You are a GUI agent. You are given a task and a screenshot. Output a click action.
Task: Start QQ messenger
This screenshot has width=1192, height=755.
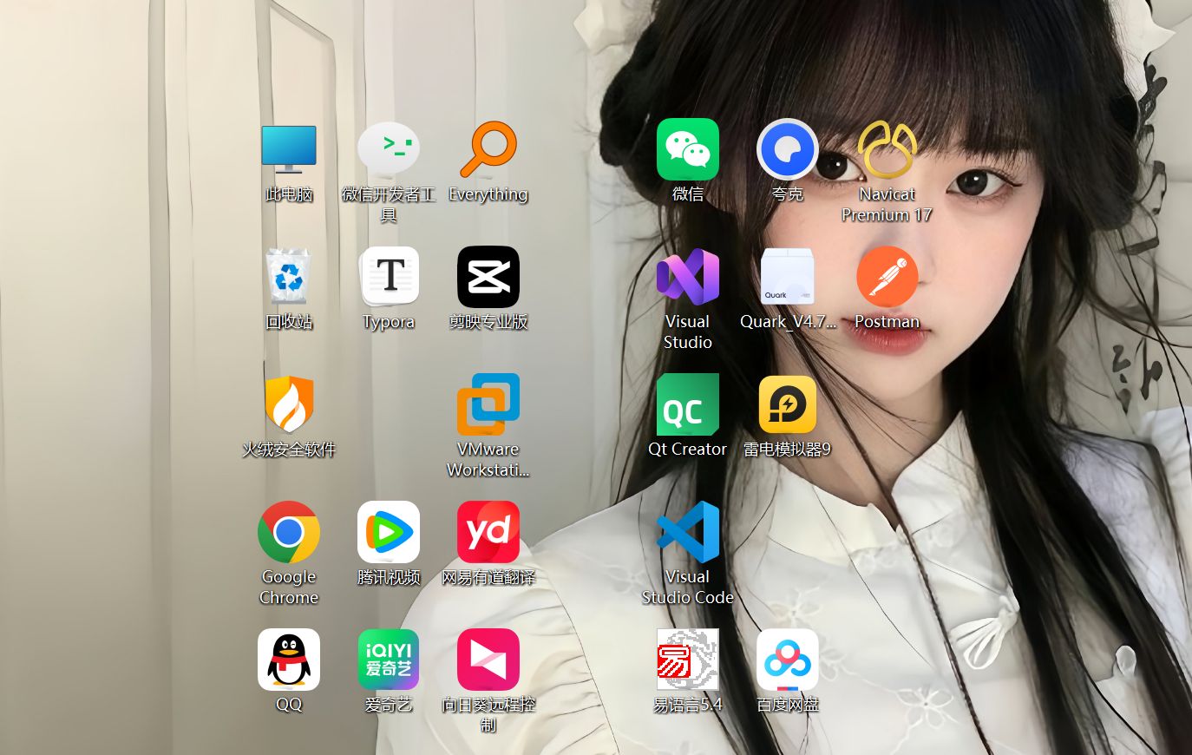(289, 660)
